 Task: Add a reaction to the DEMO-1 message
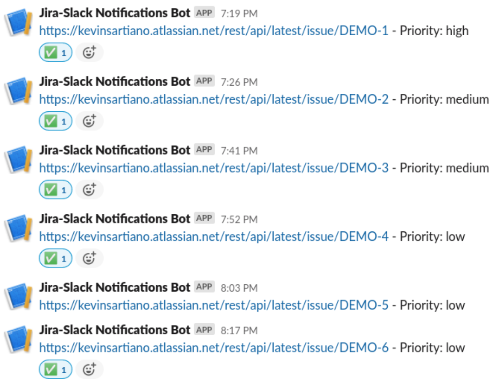pyautogui.click(x=90, y=53)
